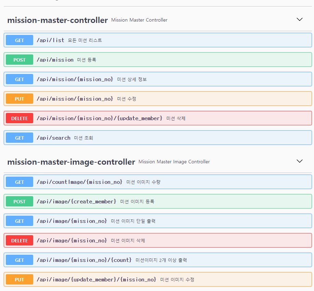314x291 pixels.
Task: Click the PUT badge on /api/mission/{mission_no}
Action: coord(19,99)
